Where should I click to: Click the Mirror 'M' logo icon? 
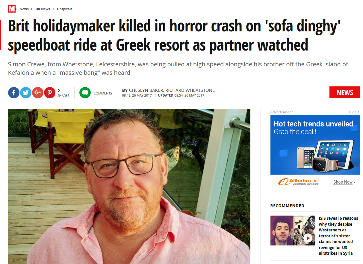pyautogui.click(x=12, y=9)
